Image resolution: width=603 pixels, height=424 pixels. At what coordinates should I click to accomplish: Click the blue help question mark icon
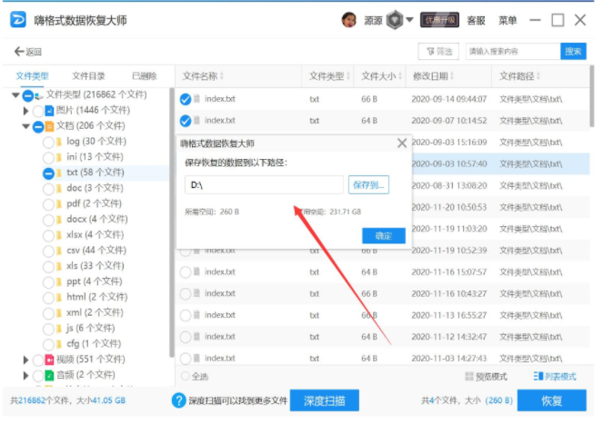[180, 399]
